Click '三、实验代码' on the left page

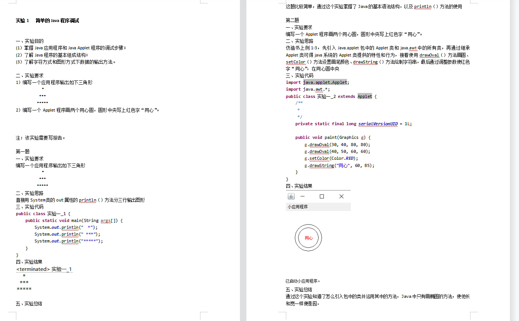click(30, 207)
